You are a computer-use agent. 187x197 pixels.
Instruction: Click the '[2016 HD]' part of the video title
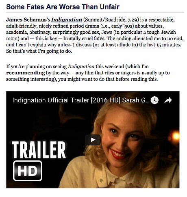pyautogui.click(x=106, y=100)
